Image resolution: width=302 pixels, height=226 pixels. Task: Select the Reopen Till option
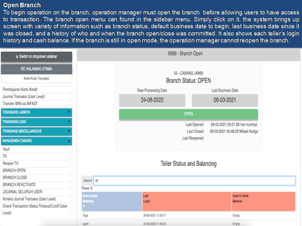11,164
